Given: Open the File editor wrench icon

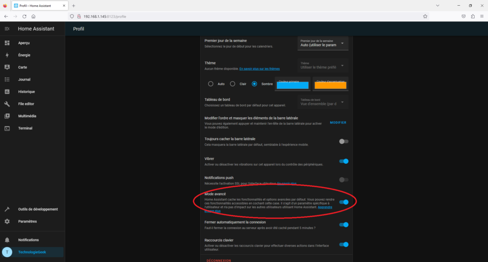Looking at the screenshot, I should click(7, 104).
